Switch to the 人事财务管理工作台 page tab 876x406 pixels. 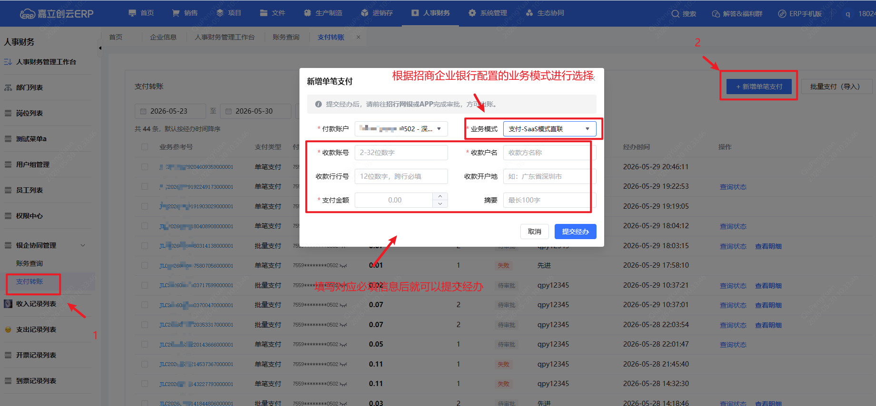pyautogui.click(x=225, y=37)
